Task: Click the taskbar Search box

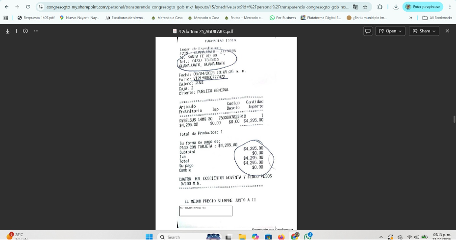Action: point(177,237)
